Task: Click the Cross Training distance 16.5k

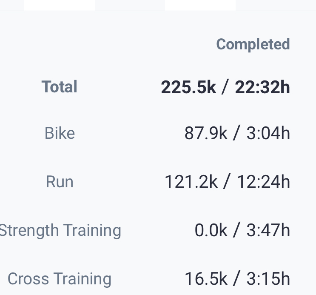Action: [x=206, y=279]
